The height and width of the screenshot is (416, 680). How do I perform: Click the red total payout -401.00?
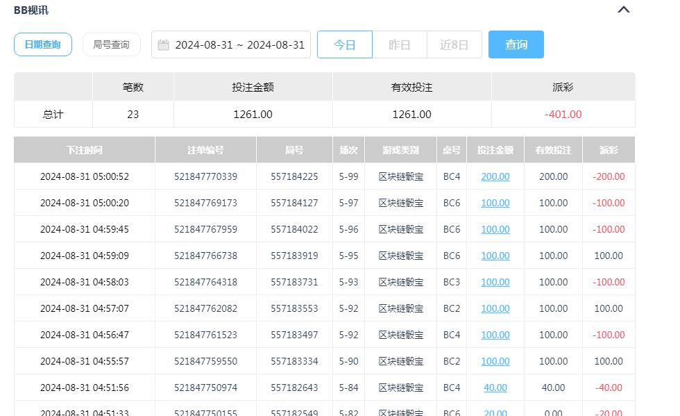point(562,113)
